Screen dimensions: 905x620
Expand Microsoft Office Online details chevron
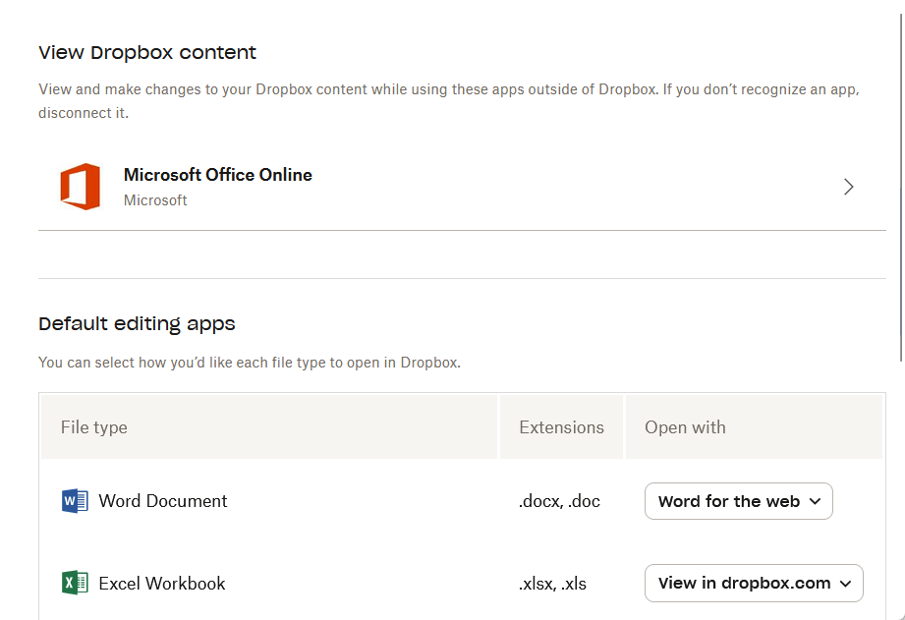848,187
